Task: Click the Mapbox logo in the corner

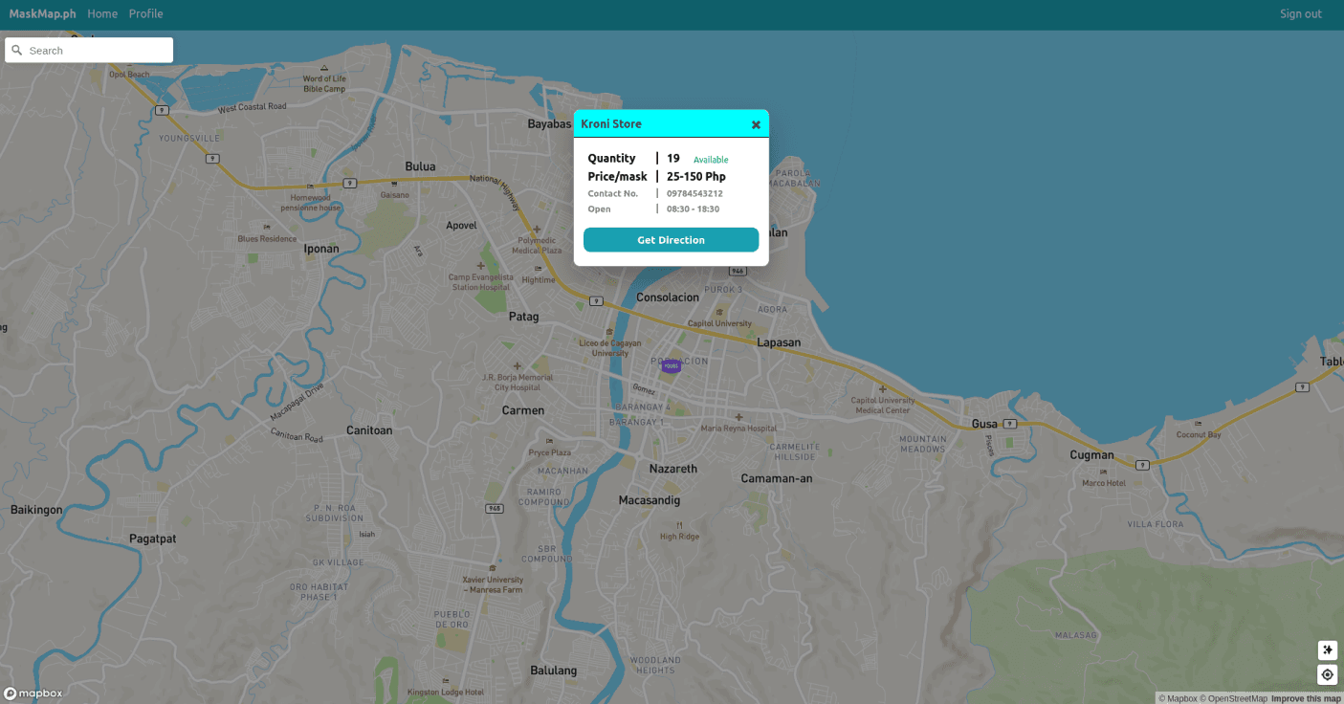Action: 34,693
